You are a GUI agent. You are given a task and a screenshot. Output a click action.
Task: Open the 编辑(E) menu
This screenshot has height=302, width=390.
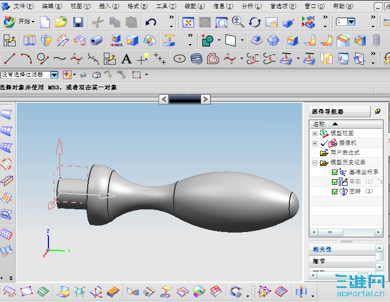52,6
